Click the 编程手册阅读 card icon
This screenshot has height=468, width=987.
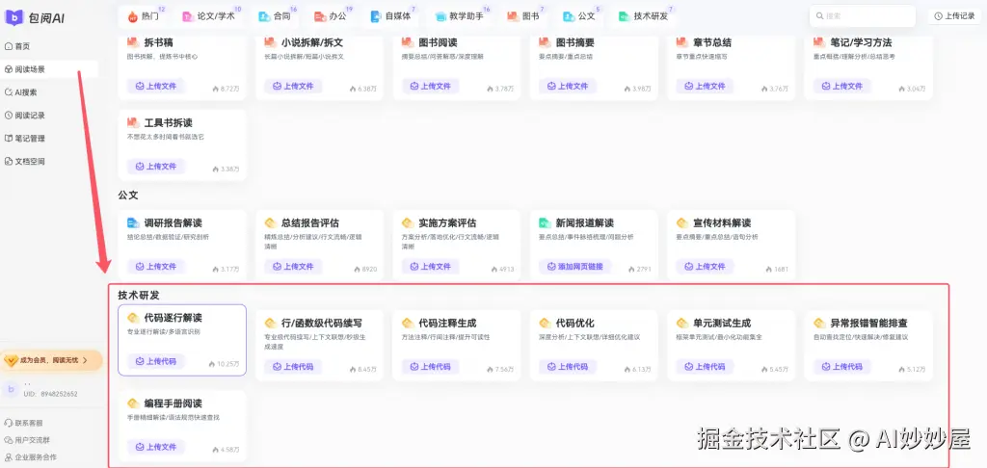[133, 403]
